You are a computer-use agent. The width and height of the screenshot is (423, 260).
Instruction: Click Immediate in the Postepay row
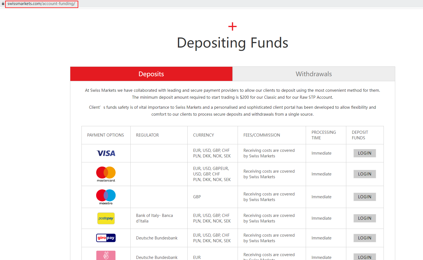tap(321, 218)
